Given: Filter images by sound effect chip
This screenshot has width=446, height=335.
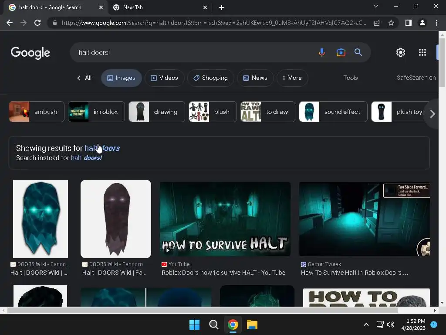Looking at the screenshot, I should [333, 112].
